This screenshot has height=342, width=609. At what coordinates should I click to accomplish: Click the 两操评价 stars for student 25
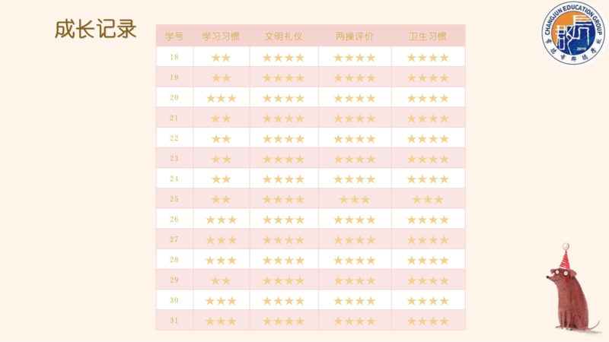[x=355, y=200]
